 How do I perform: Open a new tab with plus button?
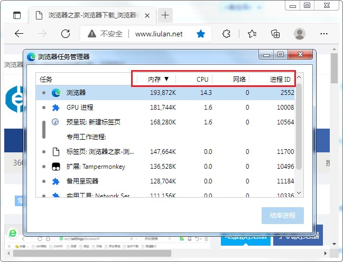click(x=165, y=15)
